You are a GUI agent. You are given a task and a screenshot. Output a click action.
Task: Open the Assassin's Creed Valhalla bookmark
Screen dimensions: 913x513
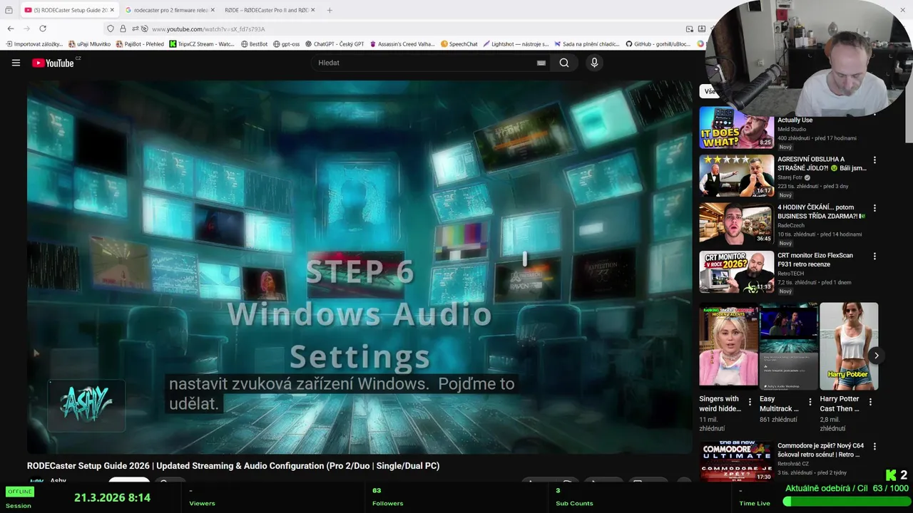(402, 44)
